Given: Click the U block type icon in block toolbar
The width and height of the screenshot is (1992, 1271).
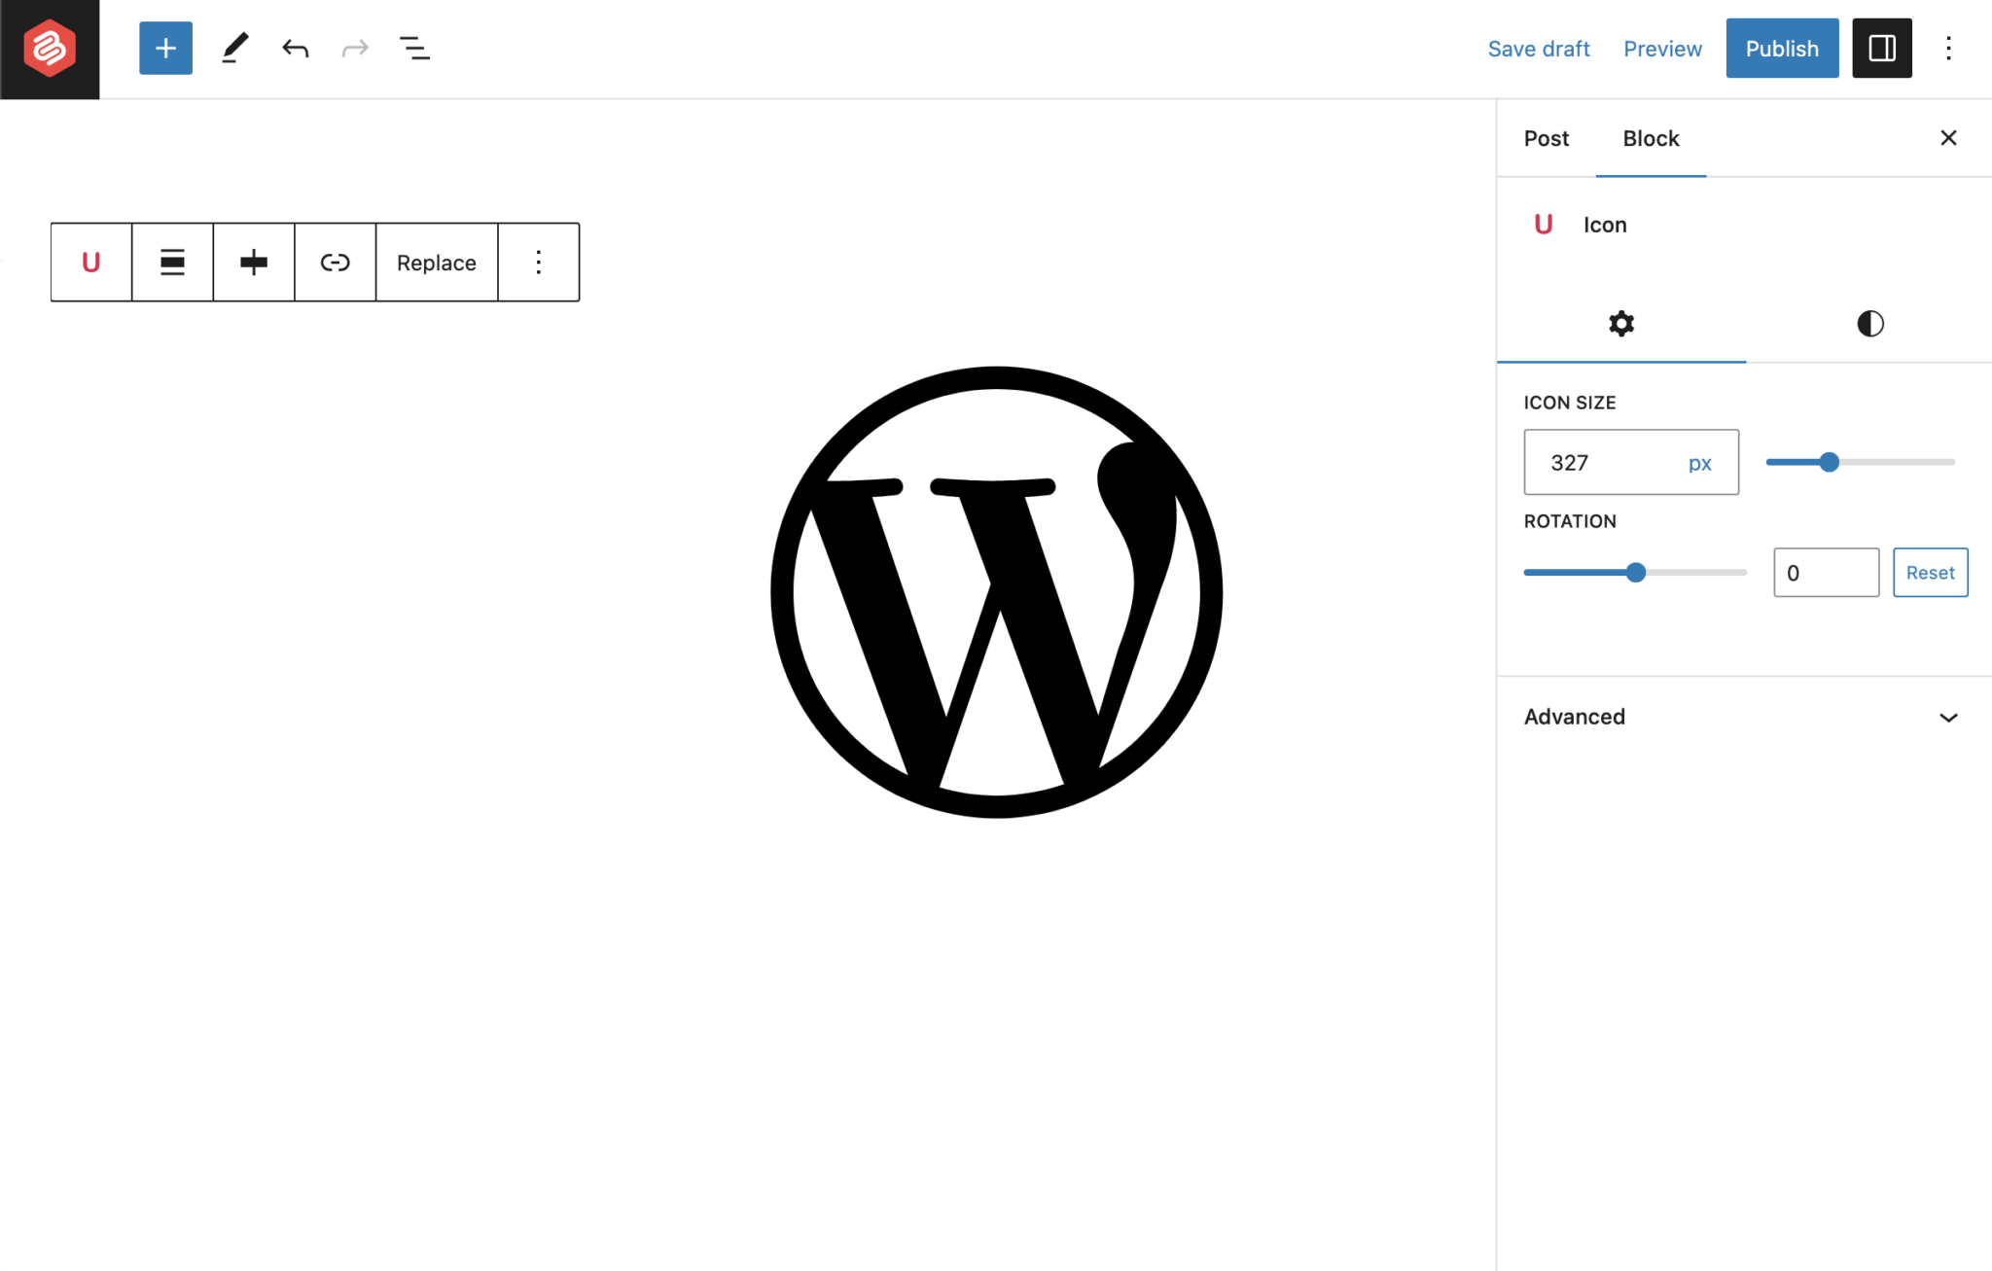Looking at the screenshot, I should tap(91, 262).
